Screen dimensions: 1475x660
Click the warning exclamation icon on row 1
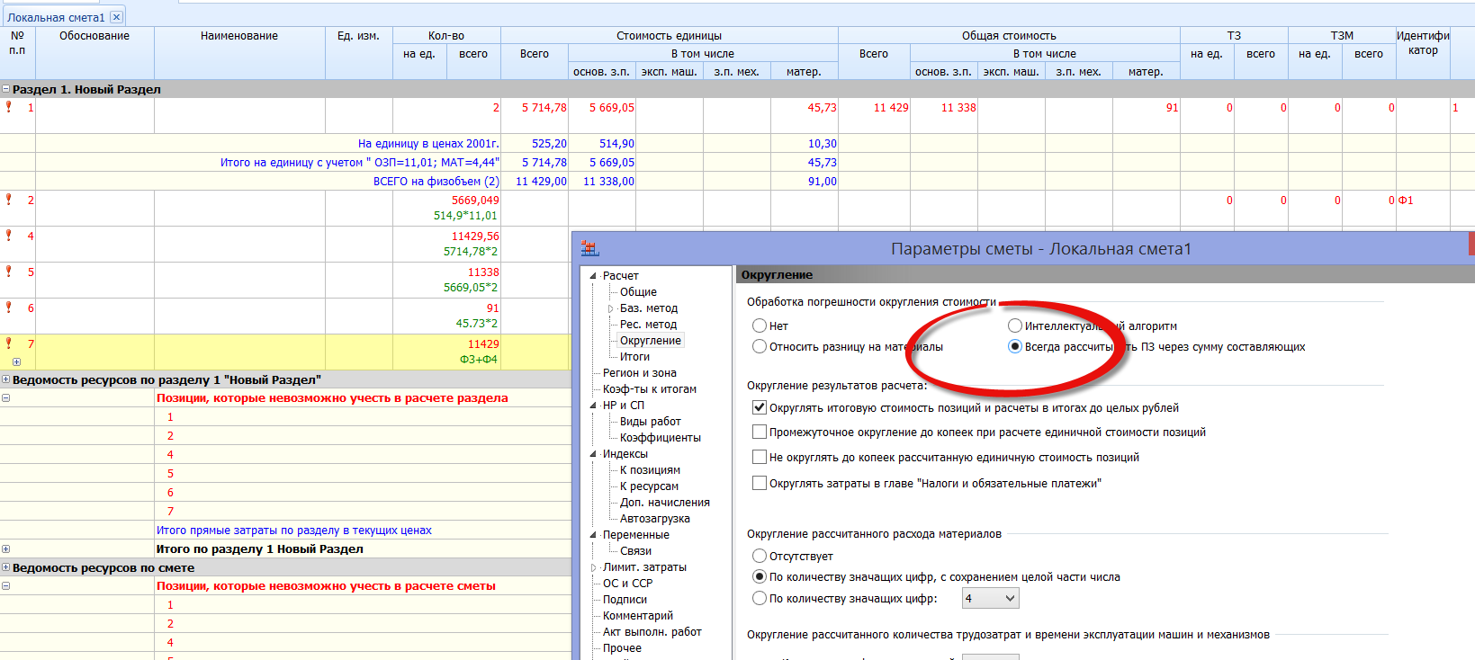click(x=9, y=107)
